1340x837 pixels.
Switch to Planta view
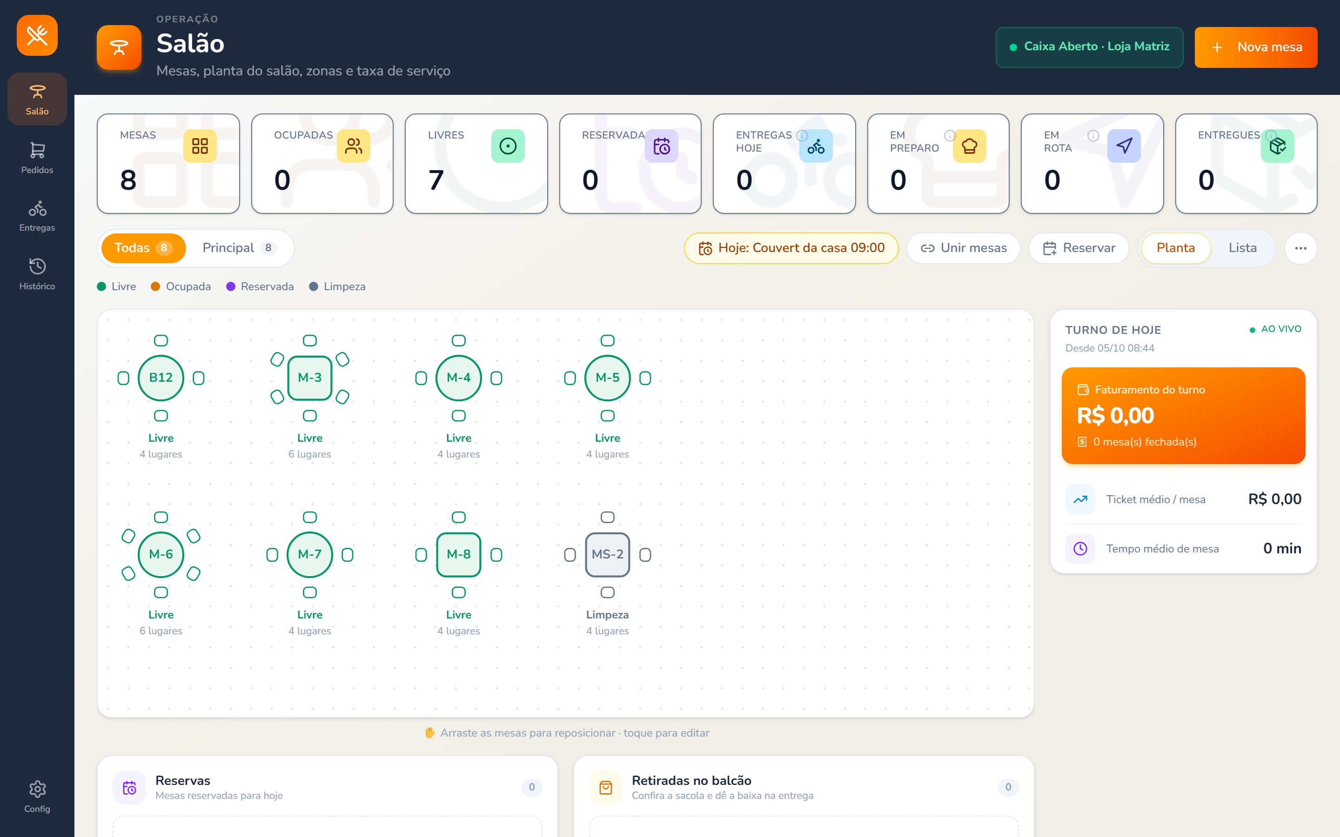tap(1176, 248)
